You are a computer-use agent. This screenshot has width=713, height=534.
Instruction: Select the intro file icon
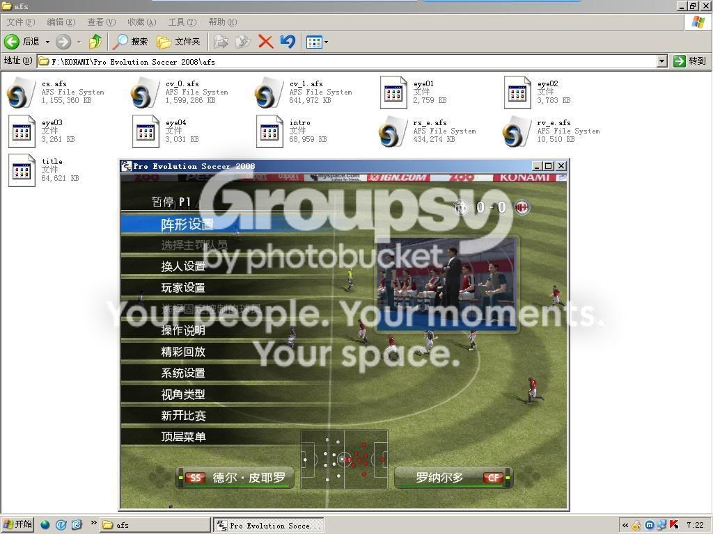(x=269, y=131)
